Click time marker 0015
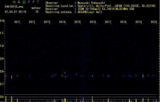Screen dimensions: 160x102 coord(78,22)
